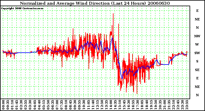Select the 01:10 time label
Viewport: 205px width, 111px height.
coord(12,105)
